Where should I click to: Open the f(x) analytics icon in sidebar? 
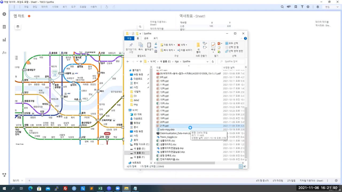(4, 53)
